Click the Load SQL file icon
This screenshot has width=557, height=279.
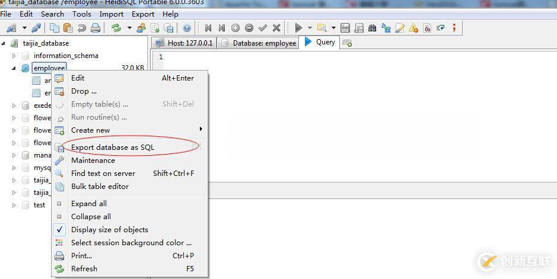pyautogui.click(x=155, y=28)
